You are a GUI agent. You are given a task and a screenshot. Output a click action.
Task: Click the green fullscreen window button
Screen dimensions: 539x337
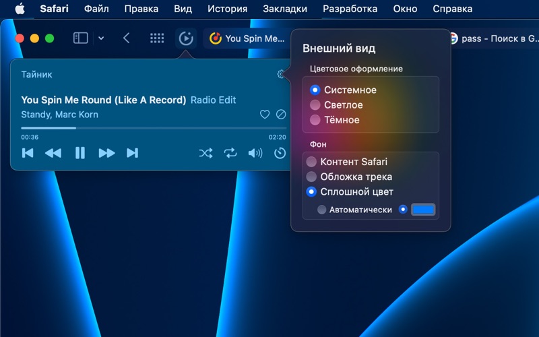49,38
